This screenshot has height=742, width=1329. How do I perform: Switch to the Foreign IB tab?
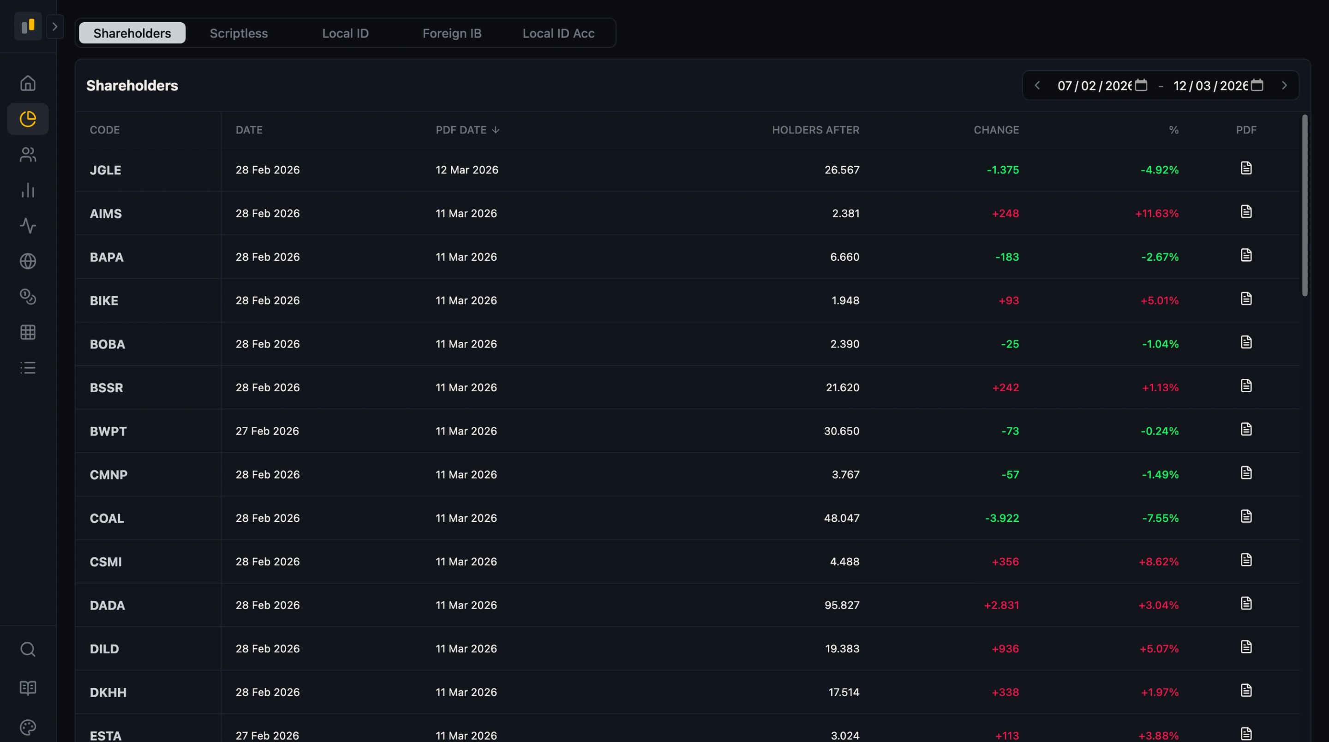[x=451, y=33]
